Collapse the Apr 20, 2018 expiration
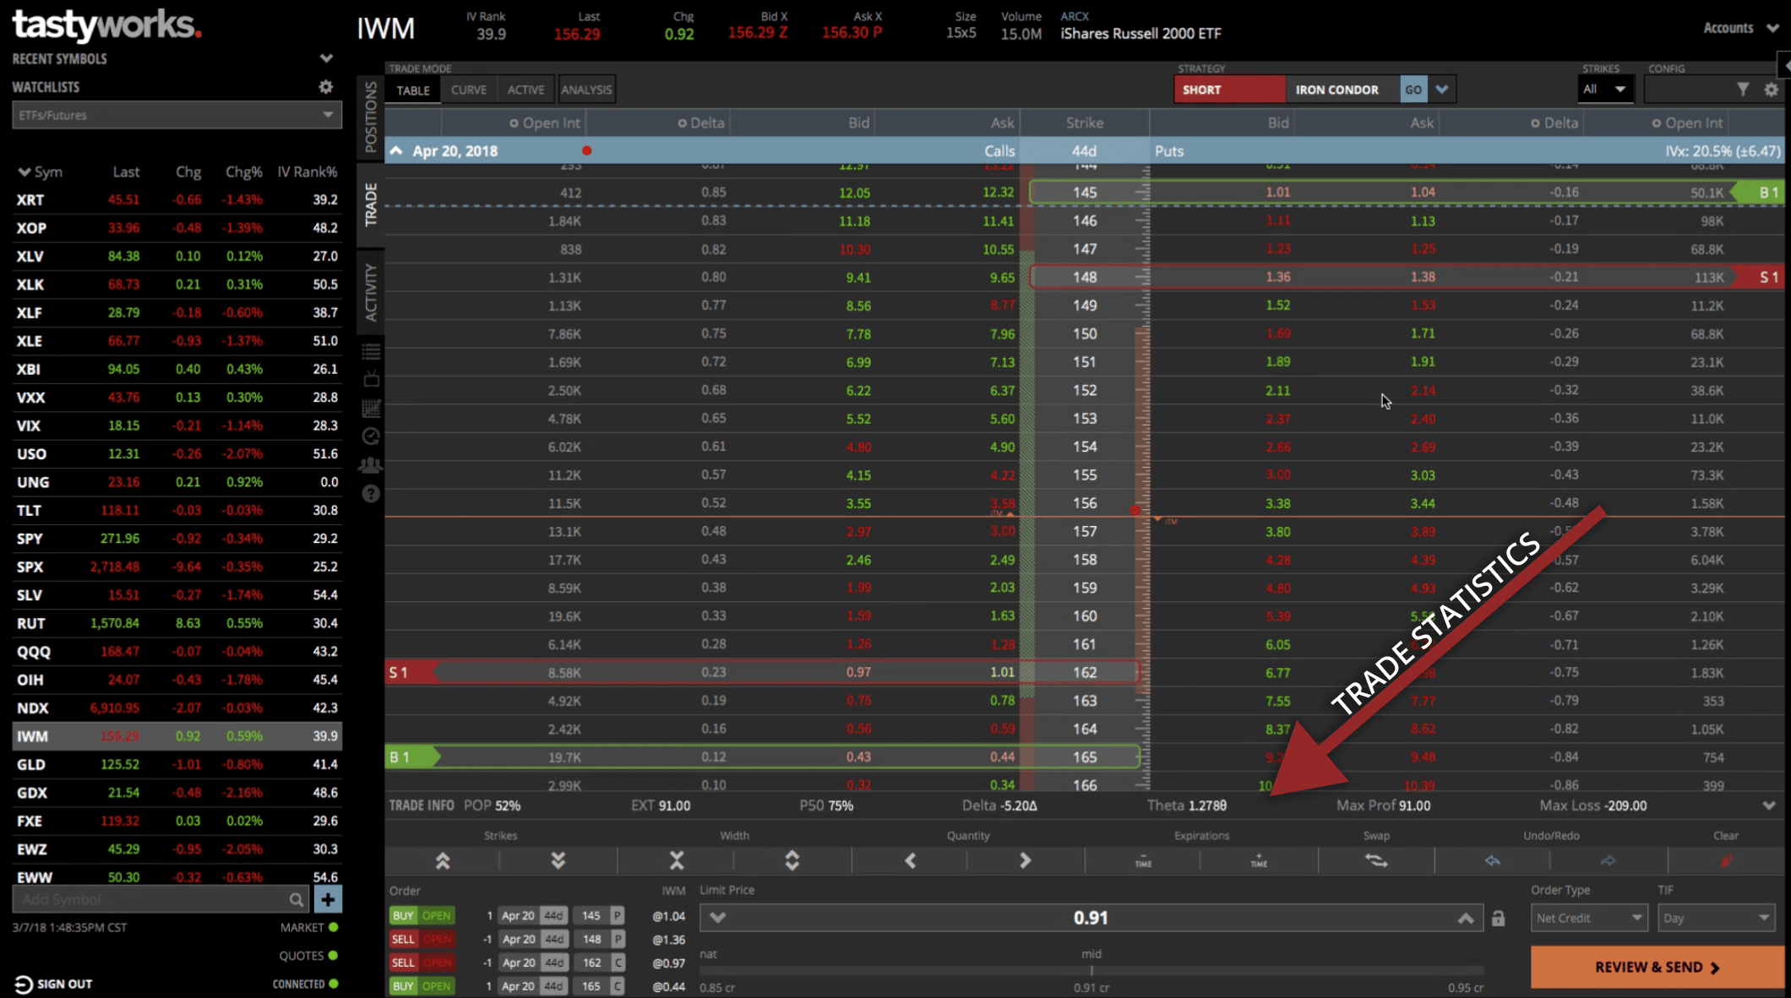This screenshot has height=998, width=1791. pos(395,150)
